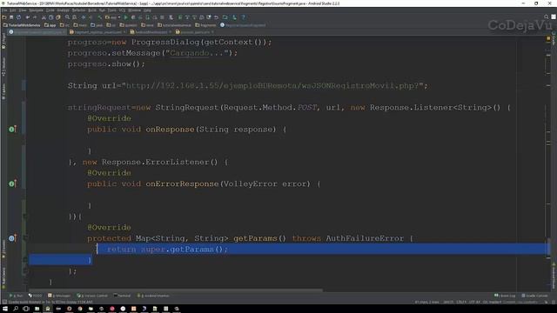This screenshot has height=313, width=557.
Task: Click override gutter icon beside onResponse
Action: coord(12,130)
